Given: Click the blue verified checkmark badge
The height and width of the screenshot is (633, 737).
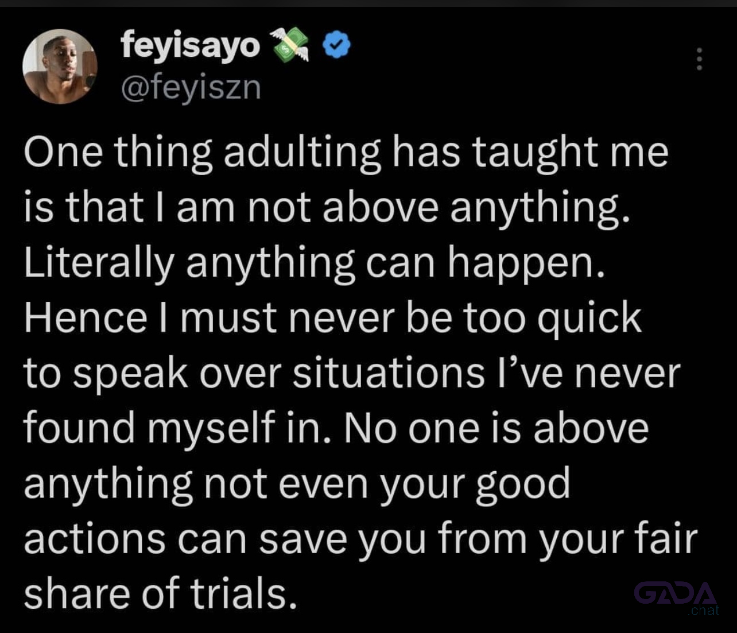Looking at the screenshot, I should [336, 46].
